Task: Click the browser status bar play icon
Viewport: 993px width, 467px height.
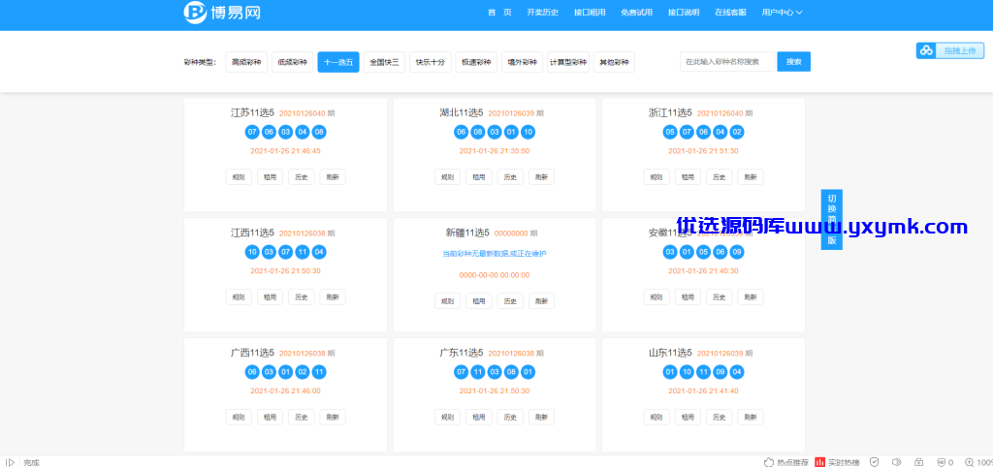Action: [x=10, y=462]
